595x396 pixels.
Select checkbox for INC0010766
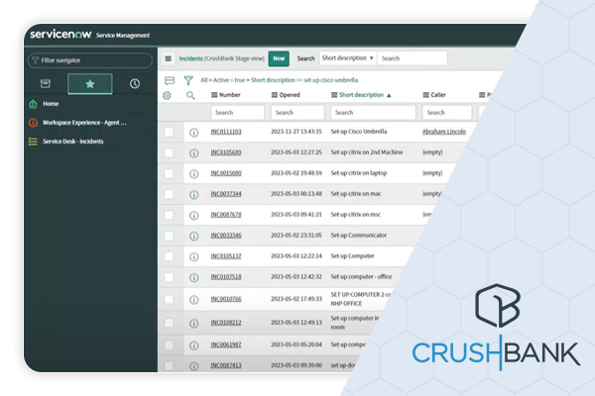(x=169, y=299)
